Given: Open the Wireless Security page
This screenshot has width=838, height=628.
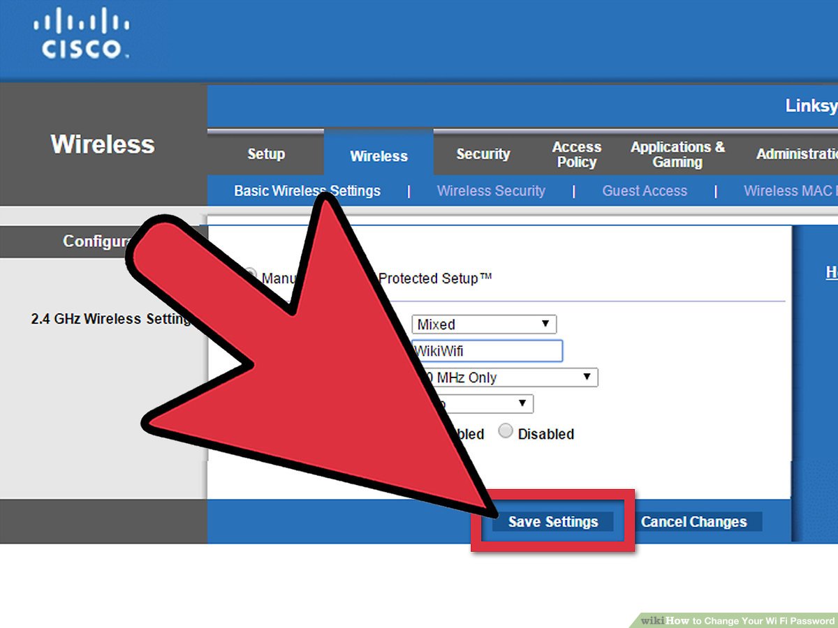Looking at the screenshot, I should [x=491, y=190].
